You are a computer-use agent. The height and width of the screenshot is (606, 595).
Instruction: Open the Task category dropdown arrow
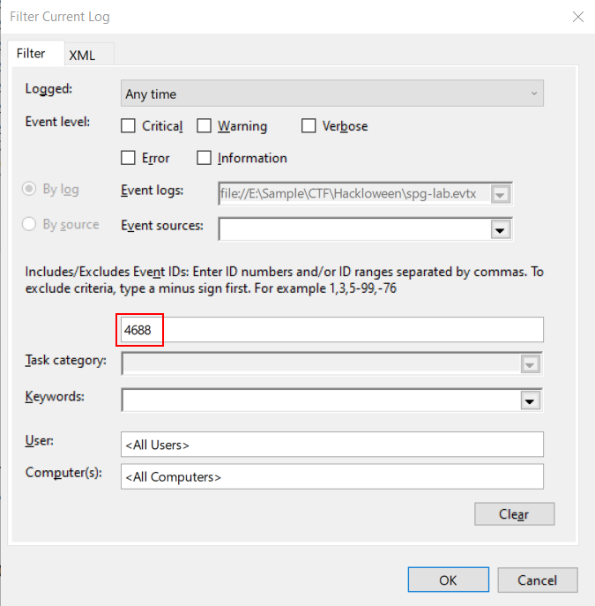coord(530,364)
